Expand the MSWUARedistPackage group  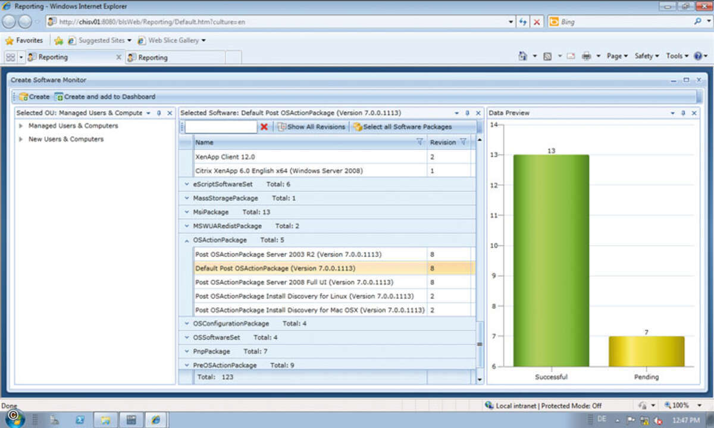pyautogui.click(x=187, y=226)
